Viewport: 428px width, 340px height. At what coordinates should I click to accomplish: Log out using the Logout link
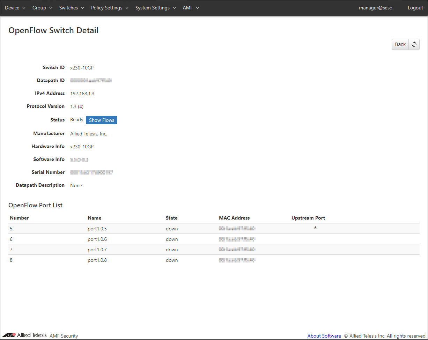[415, 8]
